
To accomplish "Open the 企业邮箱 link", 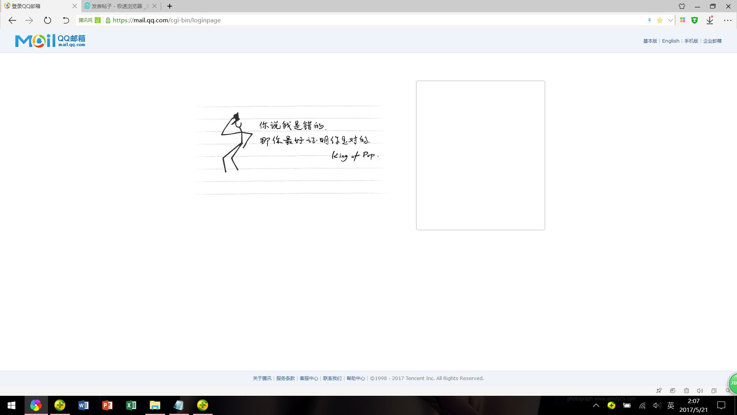I will [712, 41].
